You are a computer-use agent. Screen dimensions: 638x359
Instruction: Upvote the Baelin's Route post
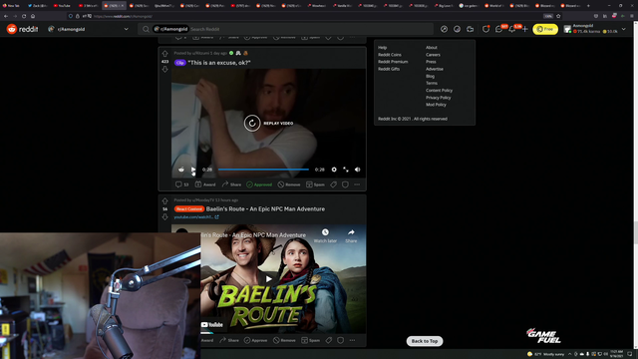pyautogui.click(x=164, y=201)
